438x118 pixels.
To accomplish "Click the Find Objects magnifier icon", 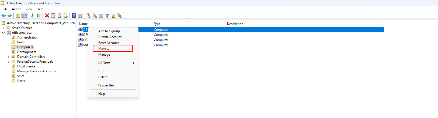I will pos(113,16).
